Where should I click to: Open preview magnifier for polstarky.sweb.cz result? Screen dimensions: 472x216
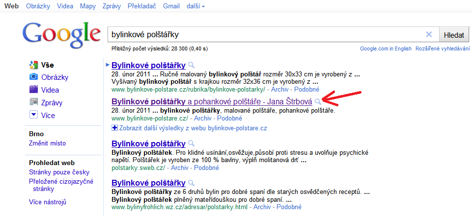(x=191, y=143)
